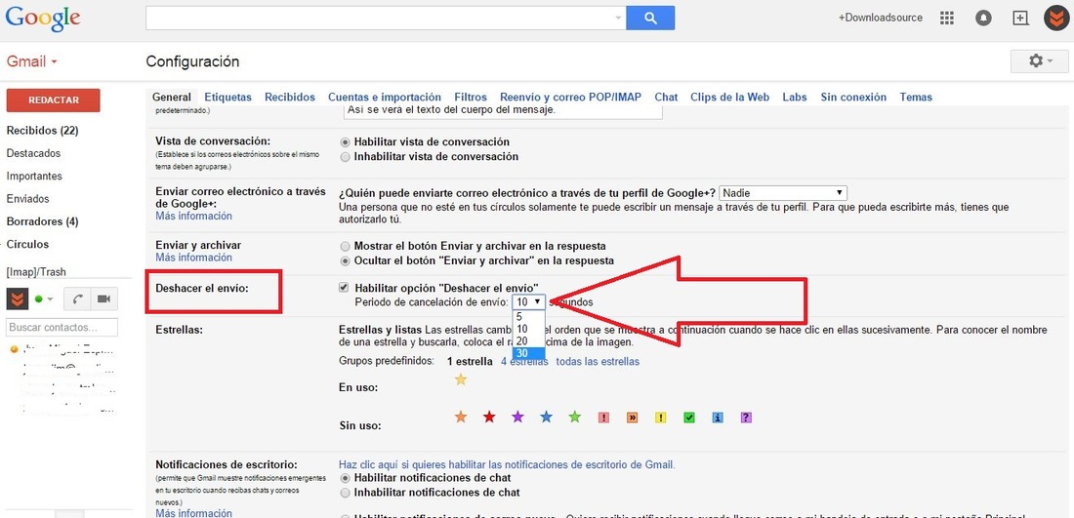
Task: Click +Downloadsource profile link
Action: coord(880,18)
